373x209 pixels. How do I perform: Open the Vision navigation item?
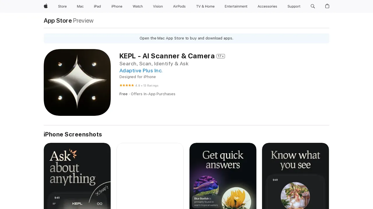click(x=158, y=6)
